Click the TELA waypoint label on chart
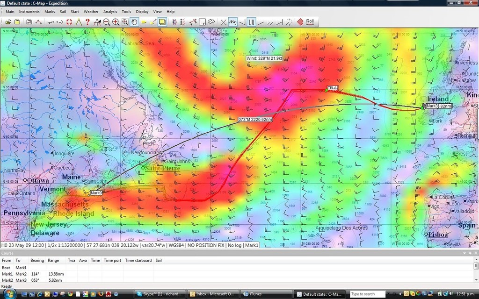The image size is (479, 299). pos(333,87)
